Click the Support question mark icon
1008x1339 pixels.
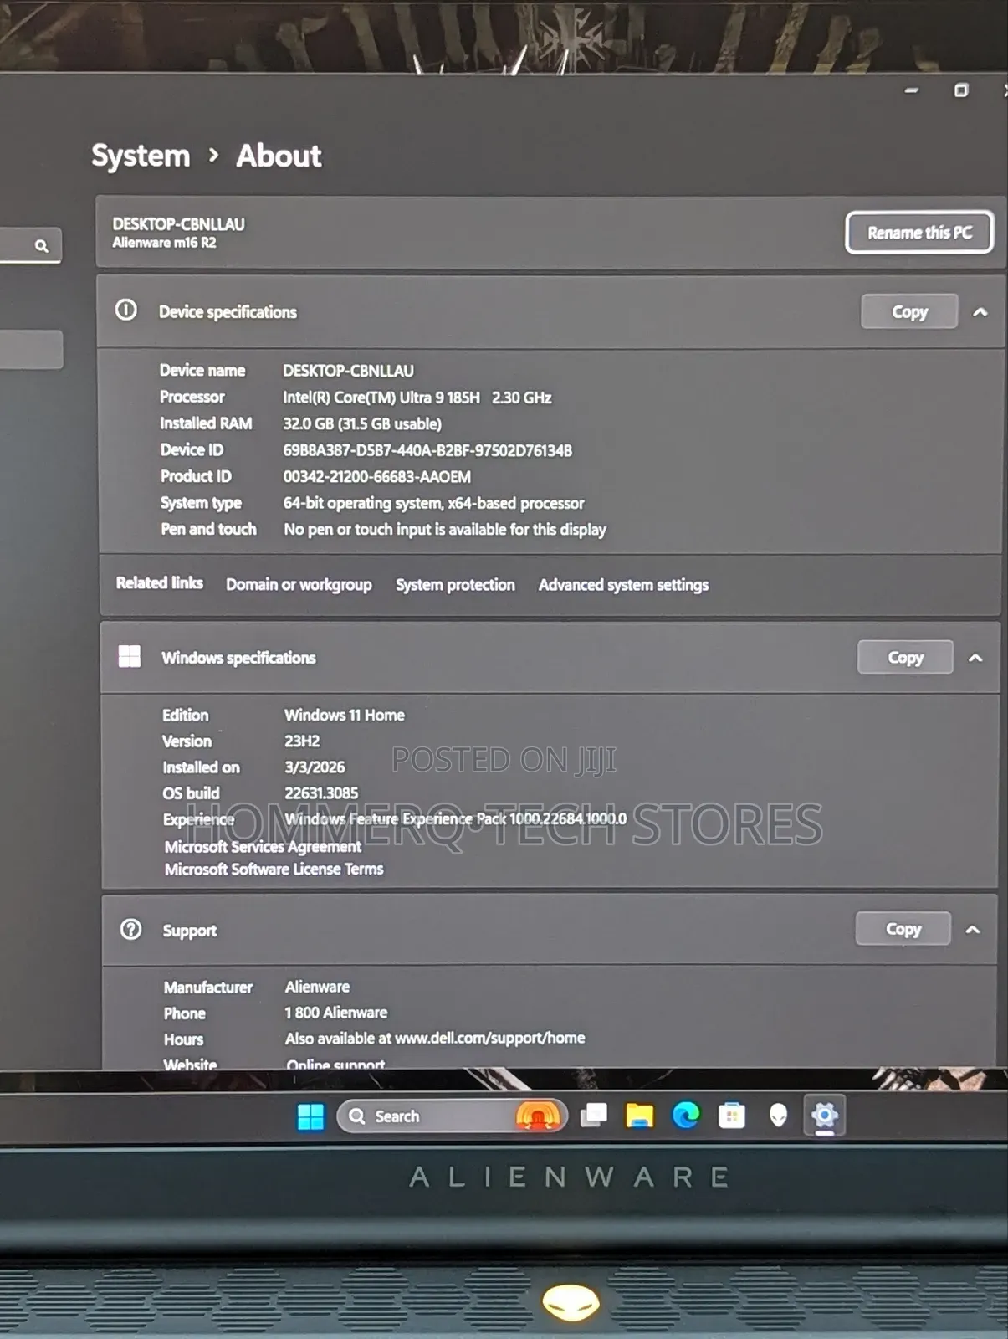tap(131, 929)
